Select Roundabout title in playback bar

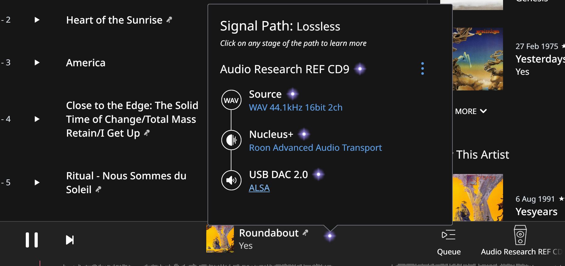(269, 233)
